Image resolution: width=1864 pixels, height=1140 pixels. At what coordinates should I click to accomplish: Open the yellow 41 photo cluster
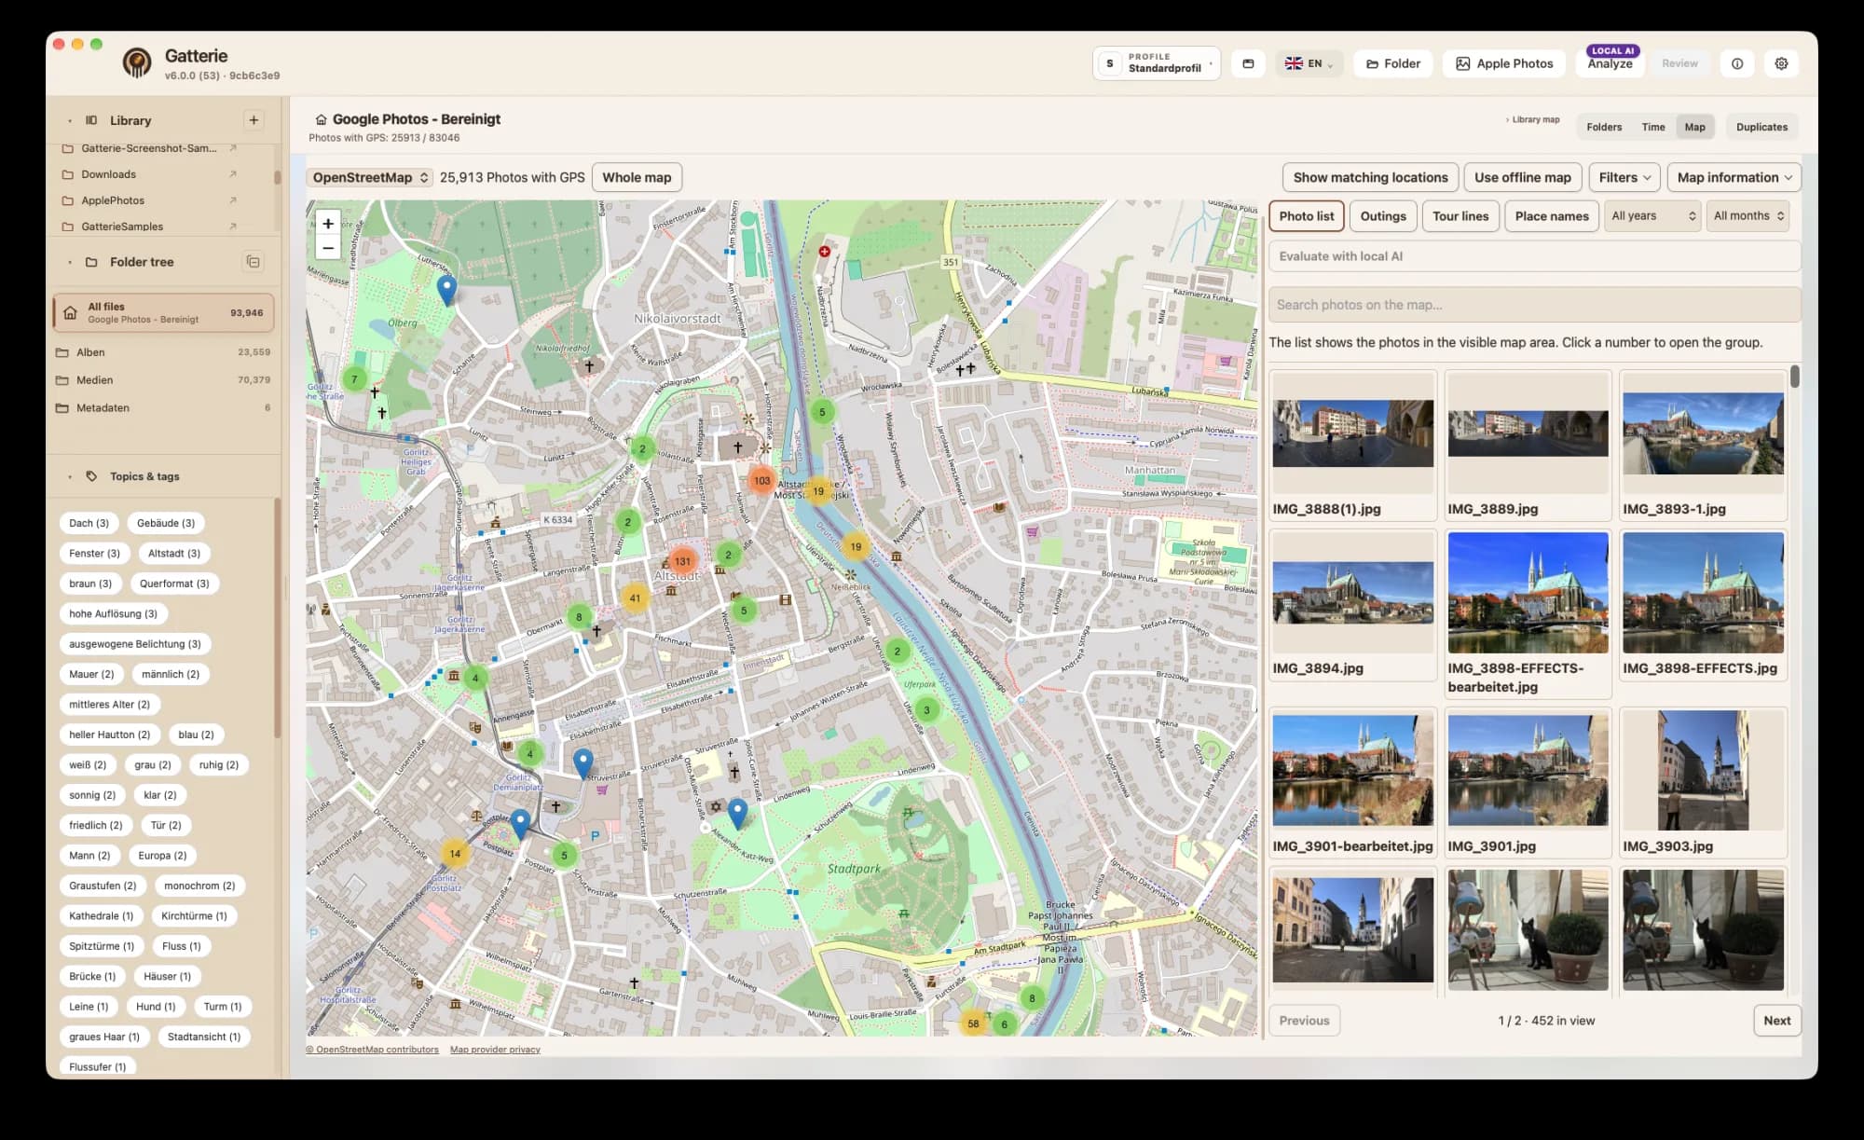[x=635, y=598]
